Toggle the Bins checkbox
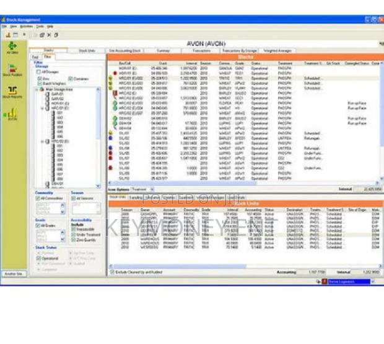This screenshot has height=344, width=384. tap(40, 79)
